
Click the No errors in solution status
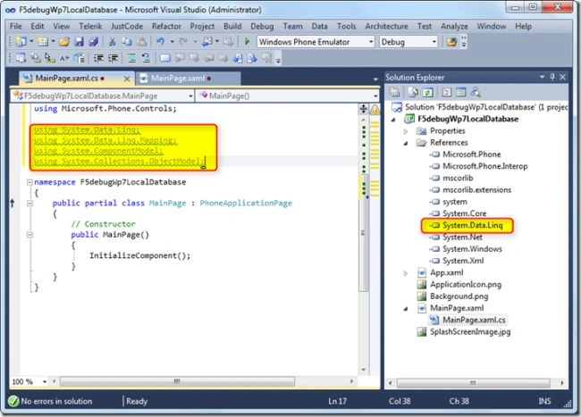pyautogui.click(x=50, y=401)
